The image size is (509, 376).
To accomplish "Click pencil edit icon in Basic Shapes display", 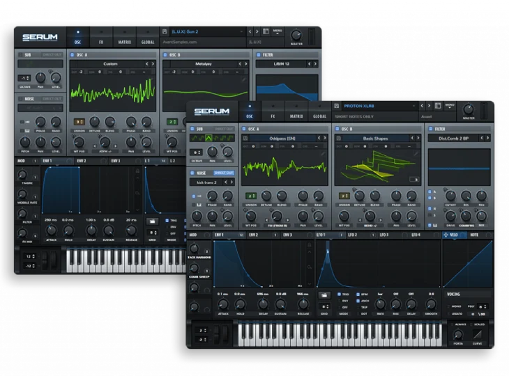I will click(x=416, y=154).
